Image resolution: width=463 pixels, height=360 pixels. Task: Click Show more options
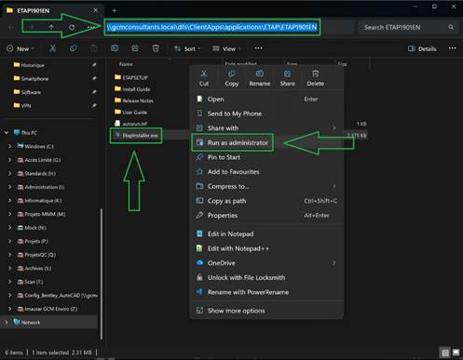click(x=266, y=311)
